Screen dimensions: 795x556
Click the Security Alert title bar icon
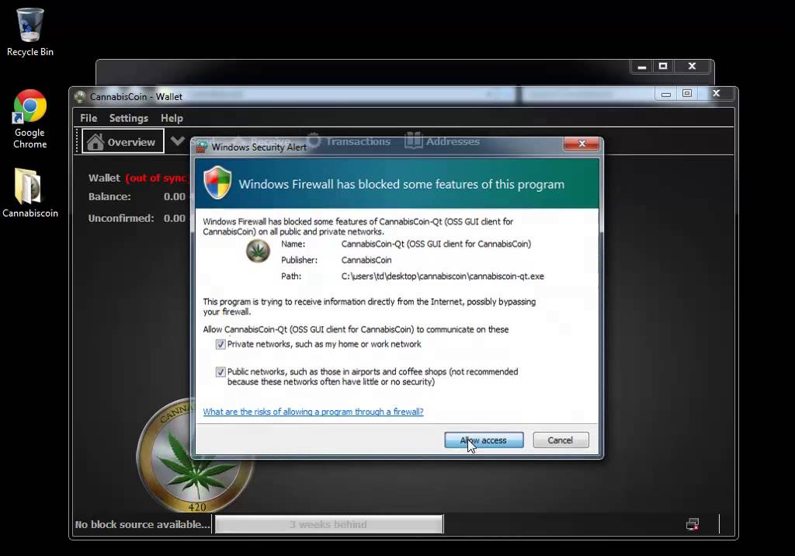(202, 147)
